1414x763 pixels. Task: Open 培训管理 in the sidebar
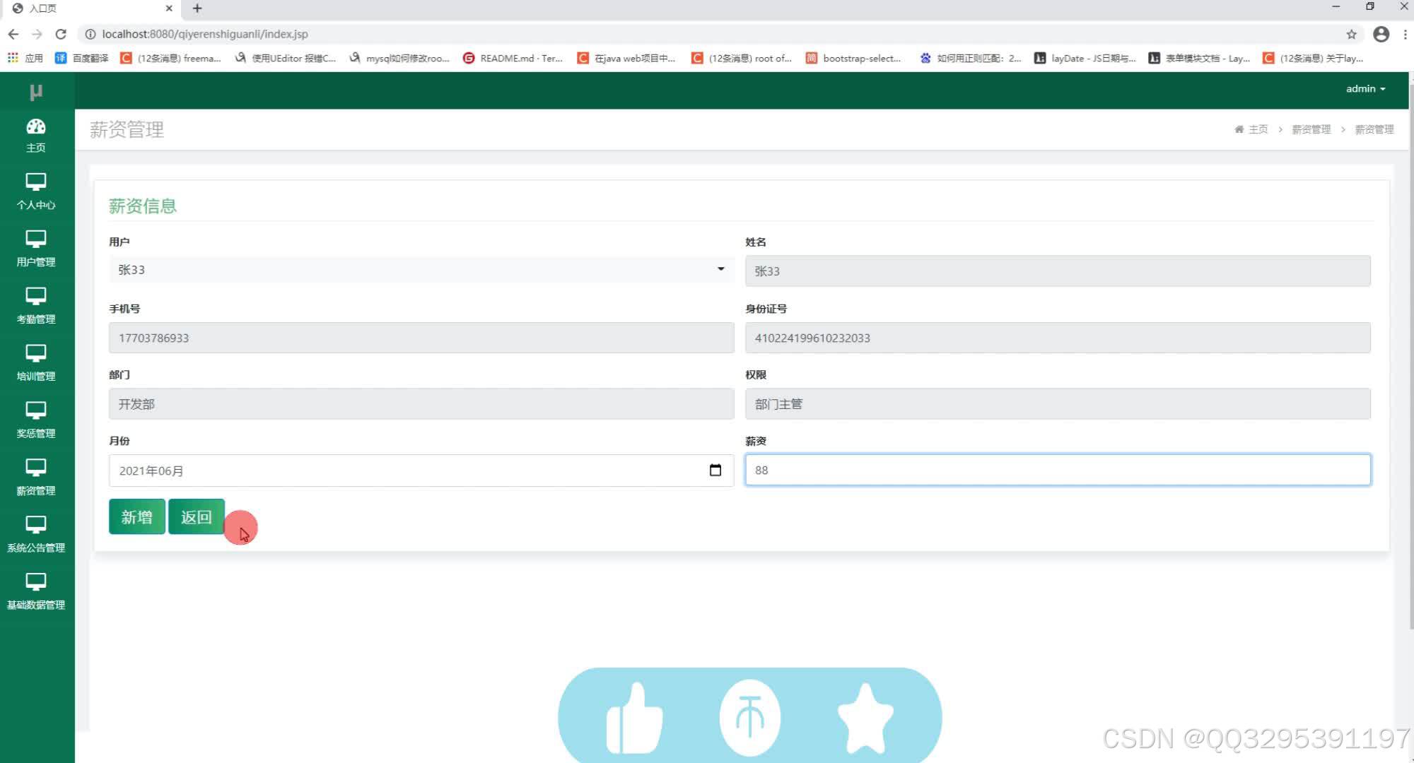[x=36, y=364]
